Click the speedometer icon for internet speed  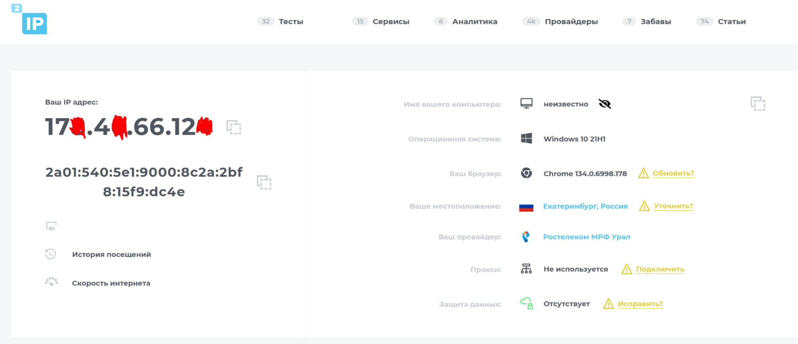tap(51, 282)
